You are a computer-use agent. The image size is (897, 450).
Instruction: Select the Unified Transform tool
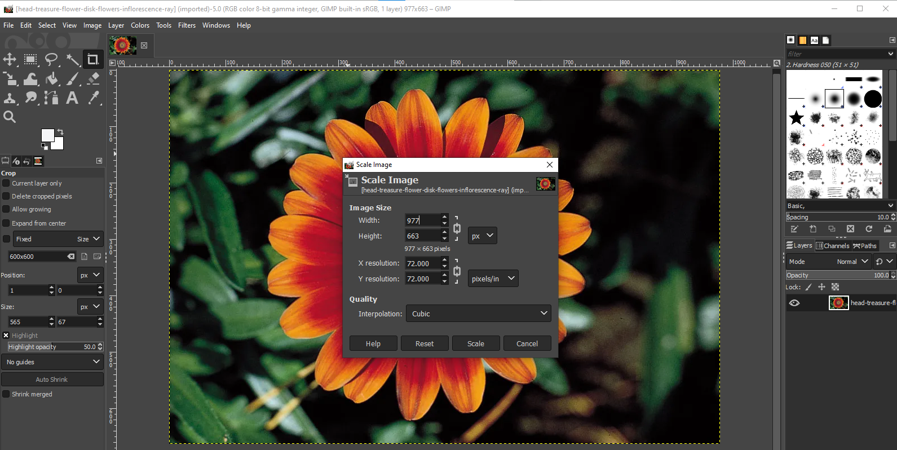pyautogui.click(x=10, y=79)
